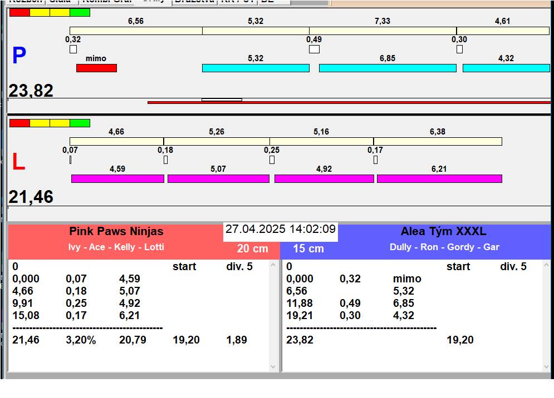The width and height of the screenshot is (554, 398).
Task: Switch to the Družstva tab
Action: 194,2
